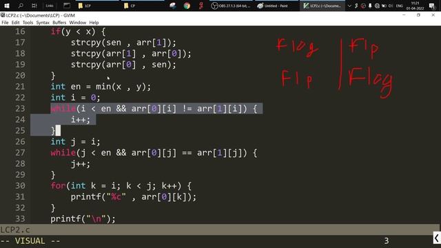Open the Tools menu
The height and width of the screenshot is (248, 441).
(x=28, y=23)
